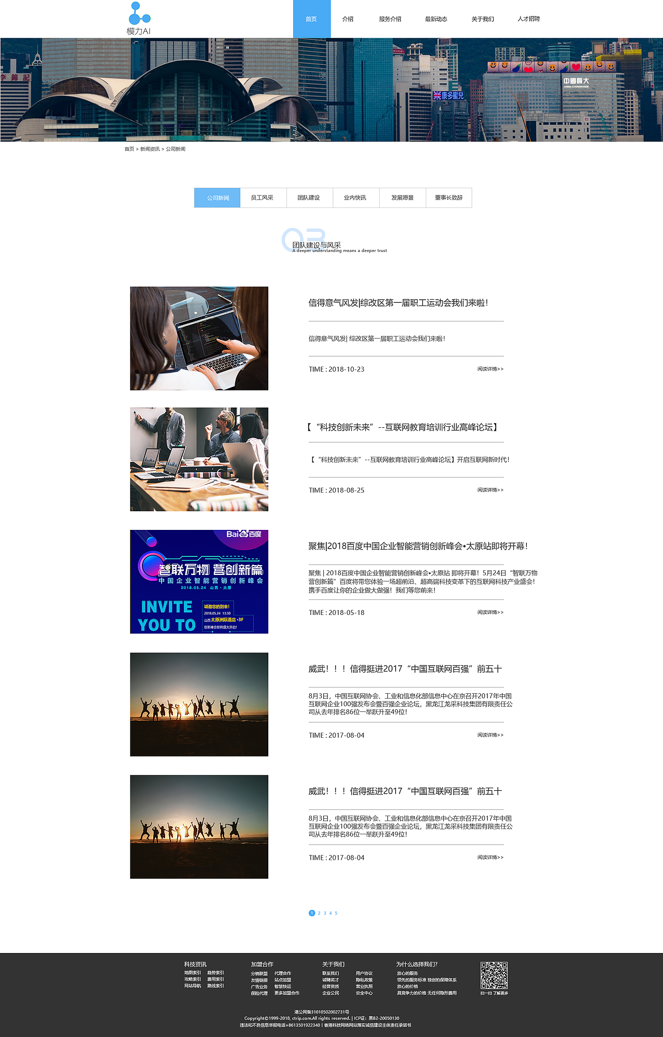Click footer link 广告业务

pyautogui.click(x=260, y=987)
